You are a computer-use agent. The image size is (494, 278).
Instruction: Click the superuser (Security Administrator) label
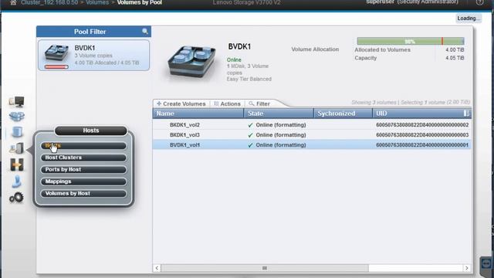(412, 2)
